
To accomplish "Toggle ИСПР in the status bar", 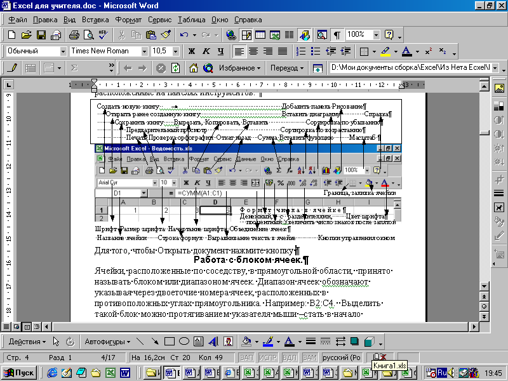I will [x=267, y=358].
